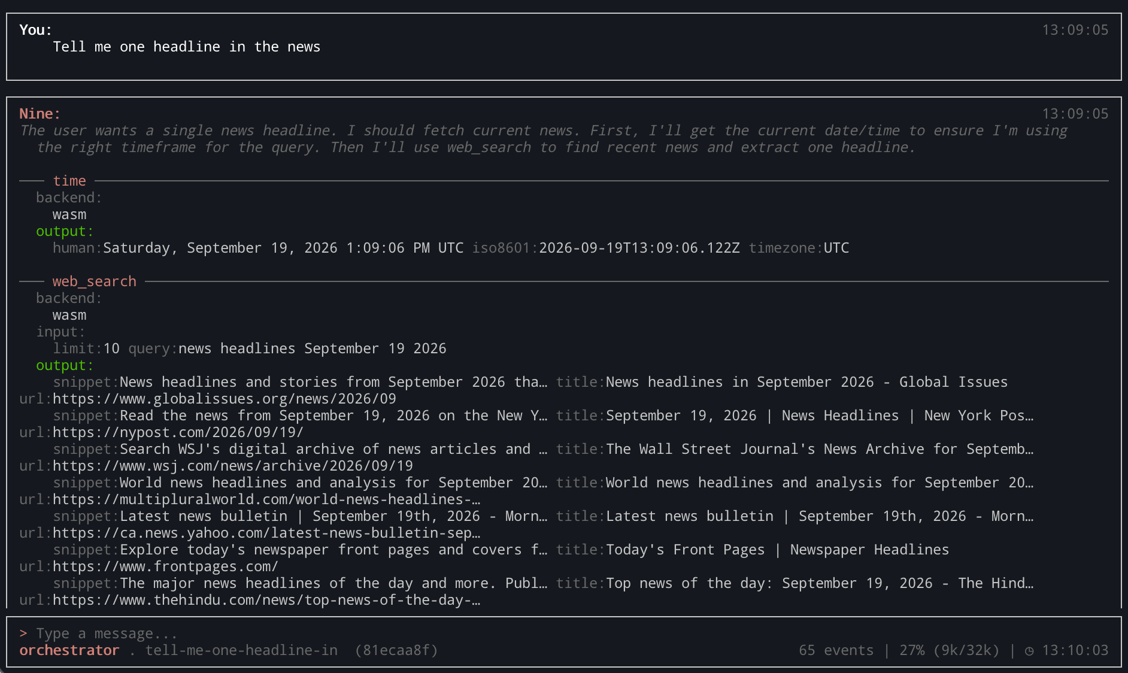Select the iso8601 value 2026-09-19T13:09:06.122Z

pos(639,248)
